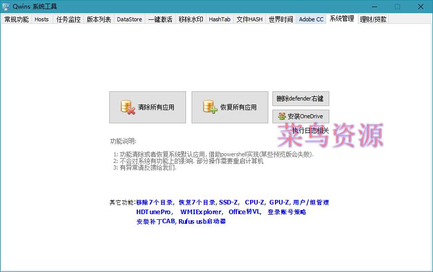Click the Qwins app icon in title bar
This screenshot has width=433, height=272.
pyautogui.click(x=6, y=6)
